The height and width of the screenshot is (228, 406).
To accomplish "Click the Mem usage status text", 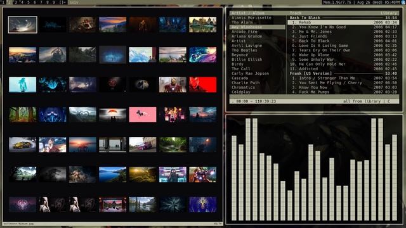I will coord(337,2).
